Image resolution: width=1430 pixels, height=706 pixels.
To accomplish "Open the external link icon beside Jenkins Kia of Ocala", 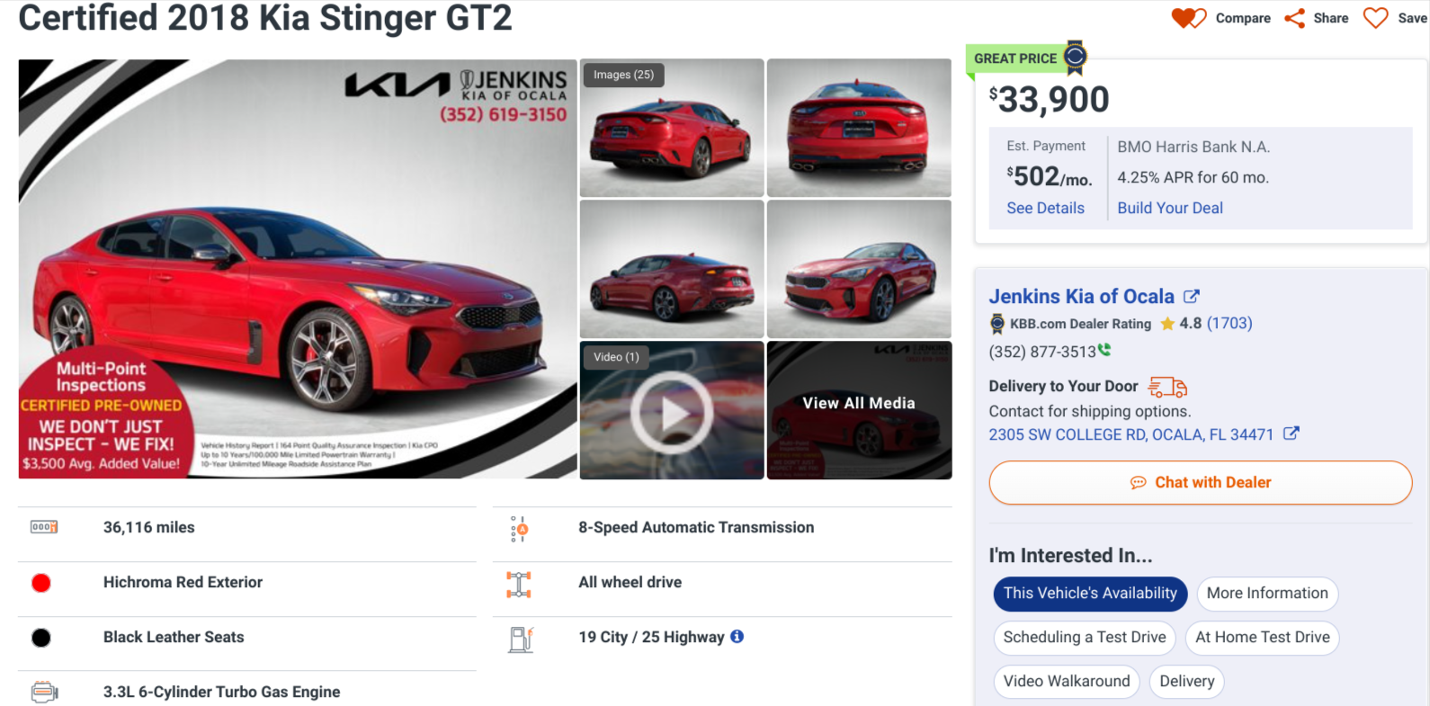I will 1192,296.
